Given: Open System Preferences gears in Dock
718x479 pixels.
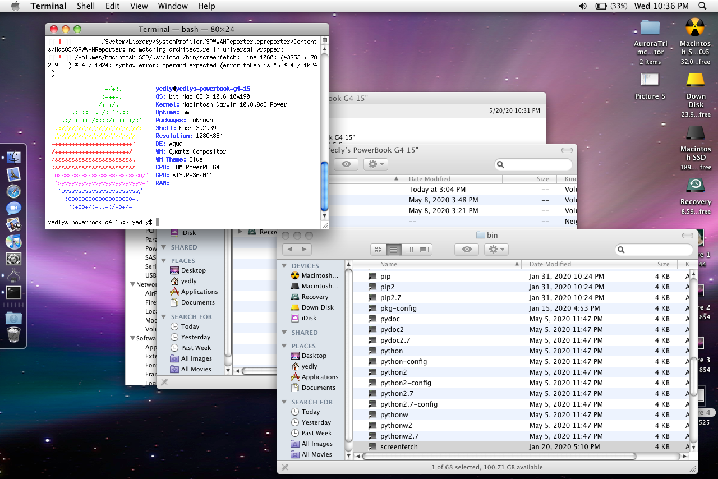Looking at the screenshot, I should tap(13, 259).
